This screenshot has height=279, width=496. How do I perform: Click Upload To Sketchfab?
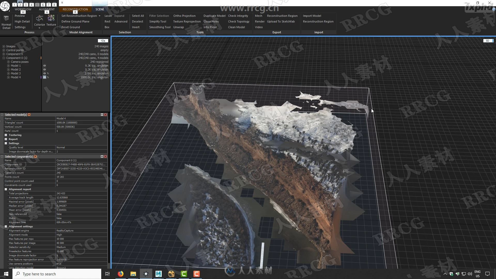281,22
